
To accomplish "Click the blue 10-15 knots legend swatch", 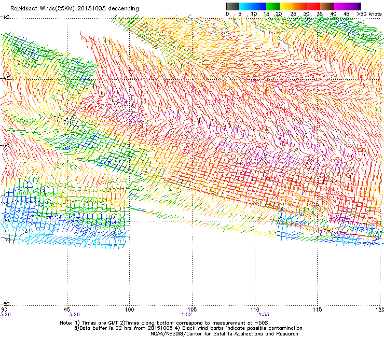I will 259,6.
